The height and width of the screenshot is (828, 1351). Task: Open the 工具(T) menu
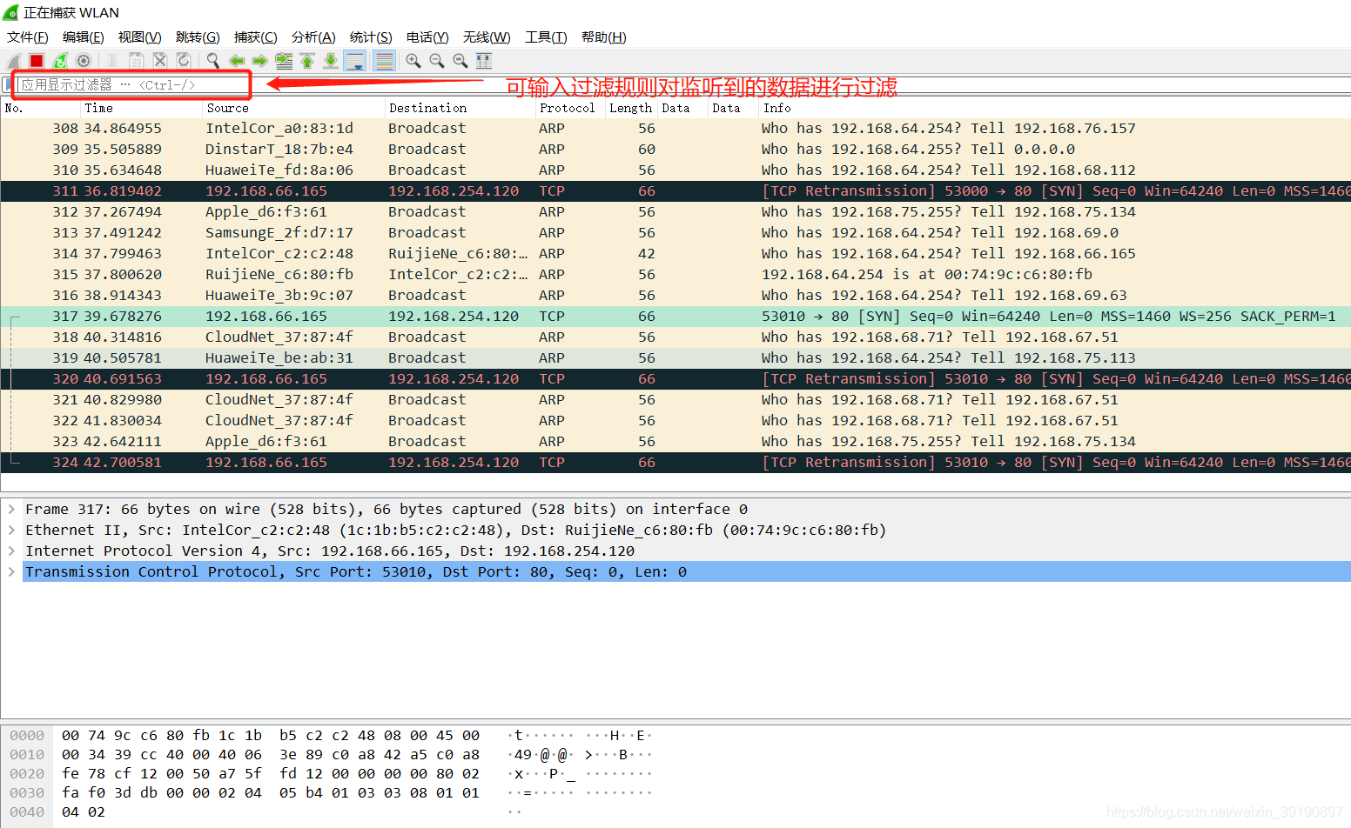click(x=546, y=37)
